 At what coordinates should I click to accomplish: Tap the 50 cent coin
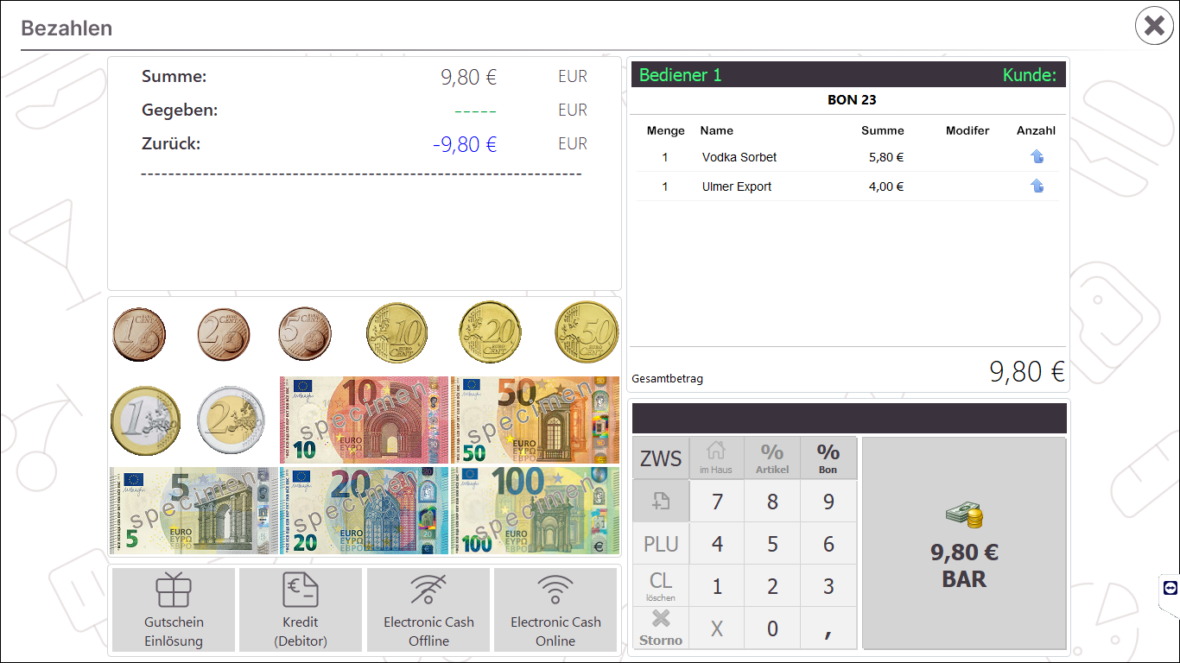pyautogui.click(x=587, y=332)
